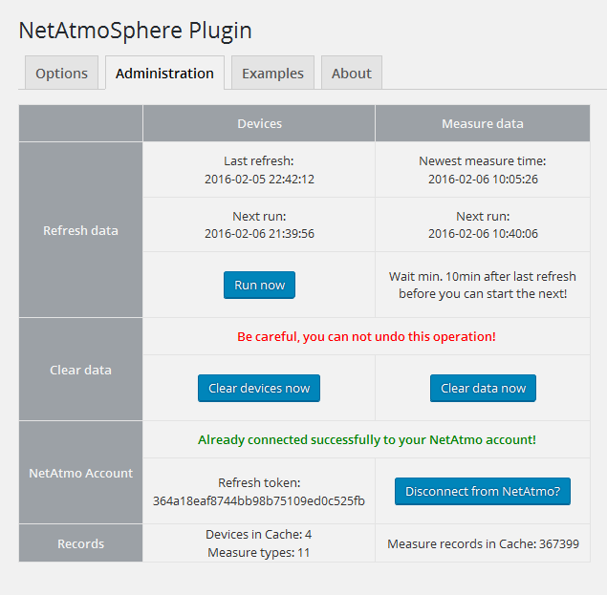
Task: Click Clear data now button
Action: (483, 388)
